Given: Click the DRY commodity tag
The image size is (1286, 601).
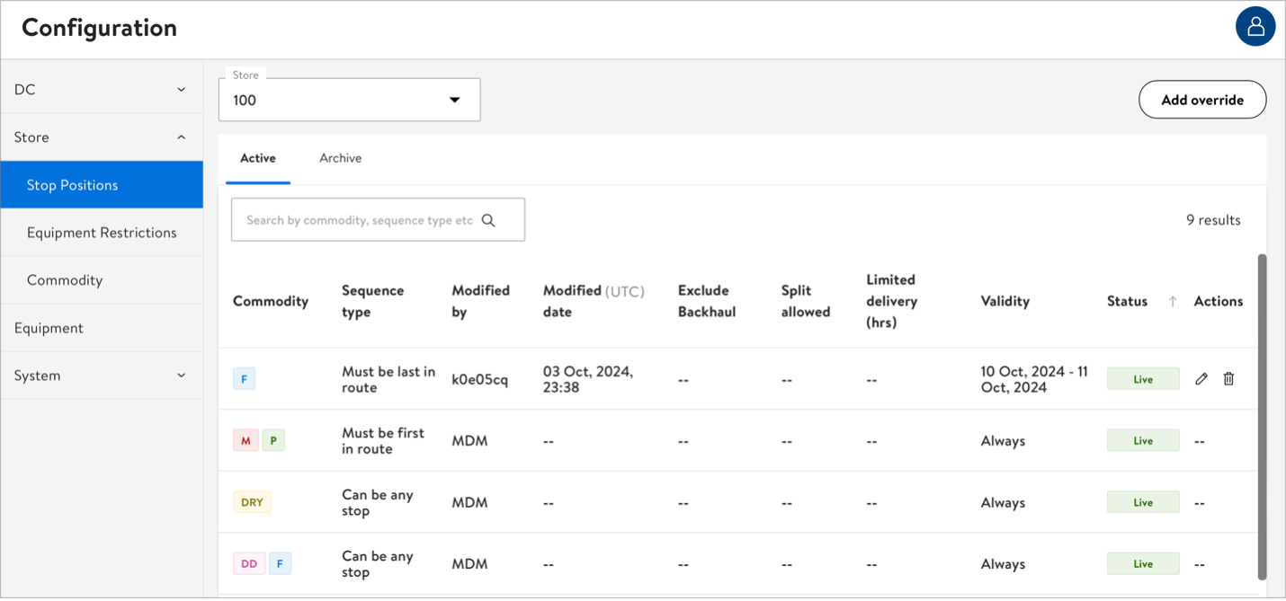Looking at the screenshot, I should tap(252, 502).
